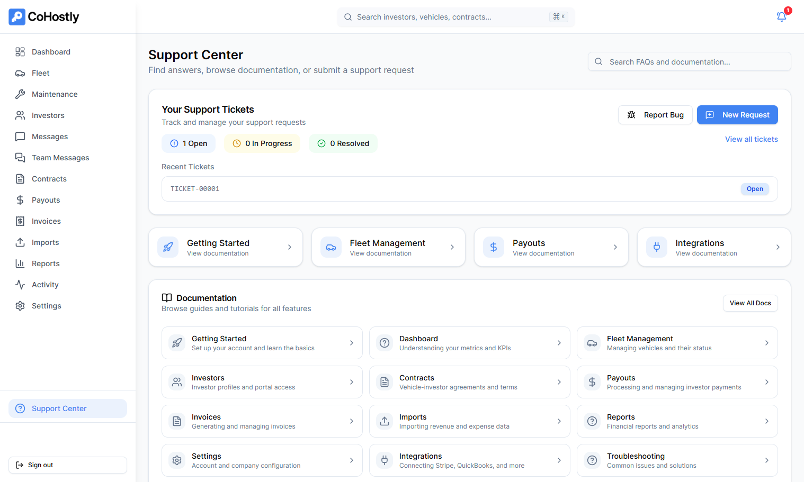Click the Reports bar-chart icon
This screenshot has height=482, width=804.
click(x=20, y=263)
